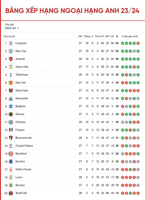Open the Newcastle team link
145x200 pixels.
coord(22,98)
